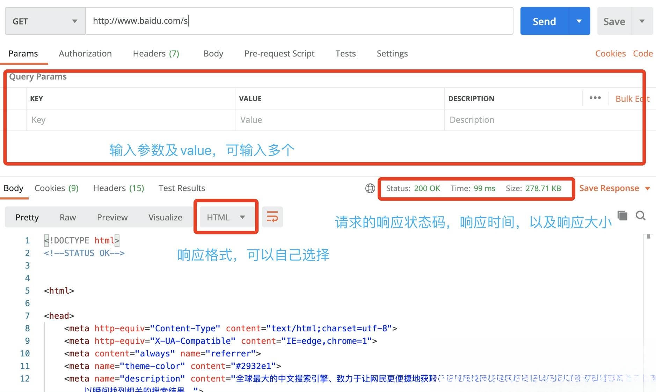Open the Settings tab
This screenshot has height=392, width=656.
(x=392, y=53)
